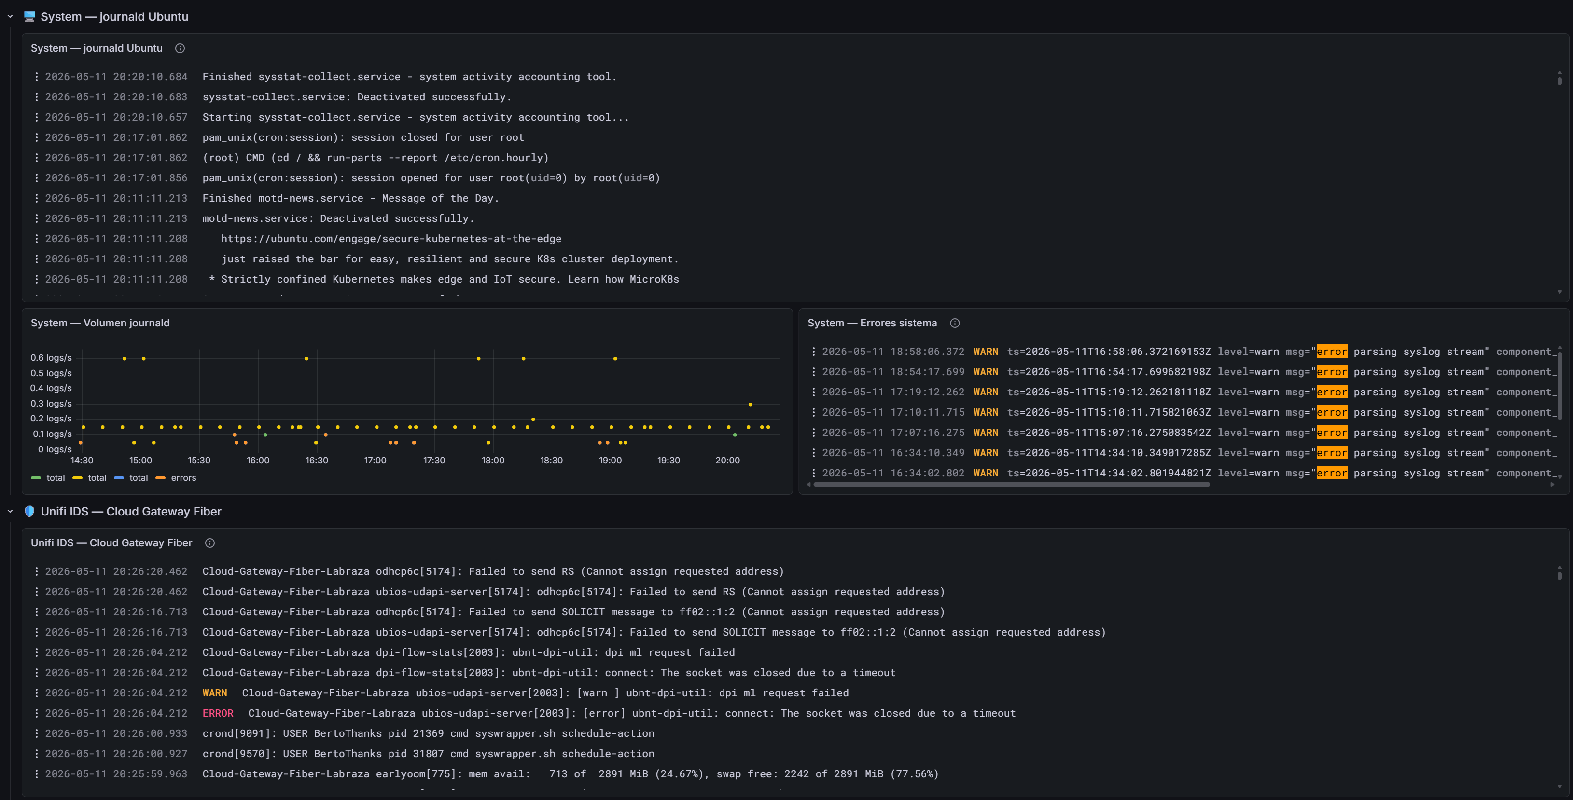Open the info icon beside the journald Ubuntu panel title
The width and height of the screenshot is (1573, 800).
pos(180,48)
